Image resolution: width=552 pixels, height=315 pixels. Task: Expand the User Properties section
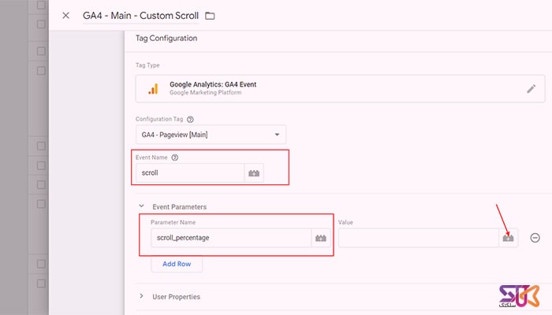(141, 296)
